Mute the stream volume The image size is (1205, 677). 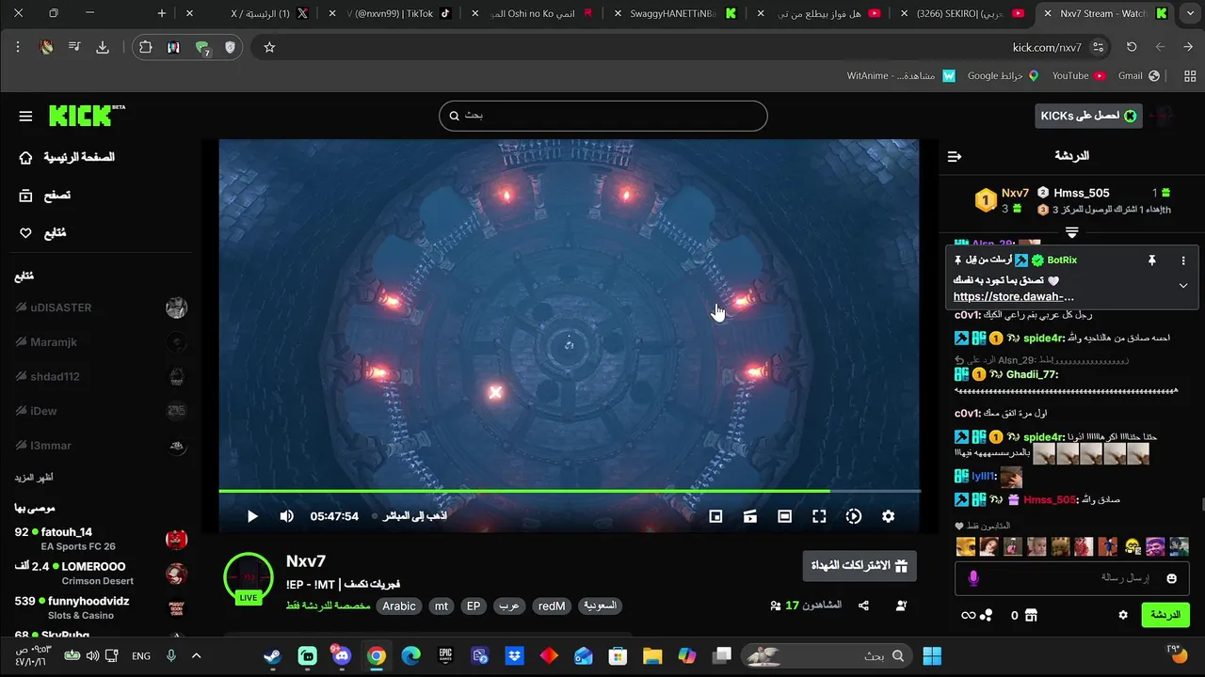(287, 516)
